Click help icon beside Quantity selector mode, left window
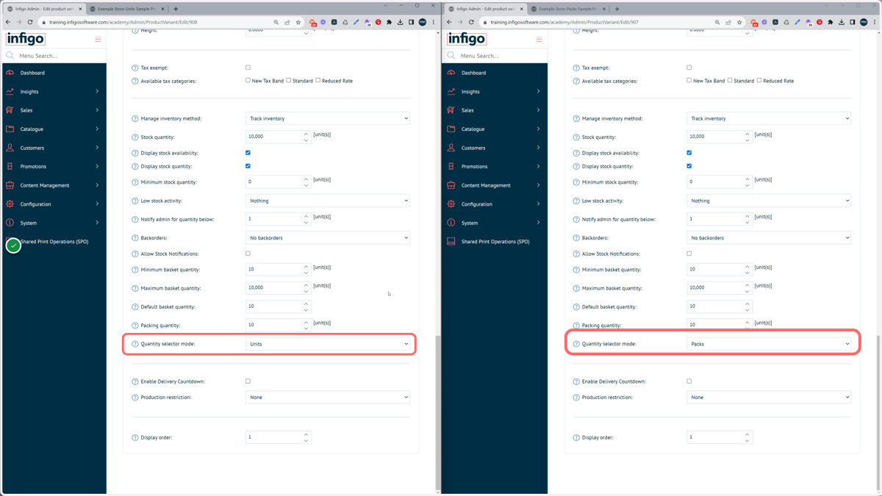The image size is (882, 496). pyautogui.click(x=135, y=344)
